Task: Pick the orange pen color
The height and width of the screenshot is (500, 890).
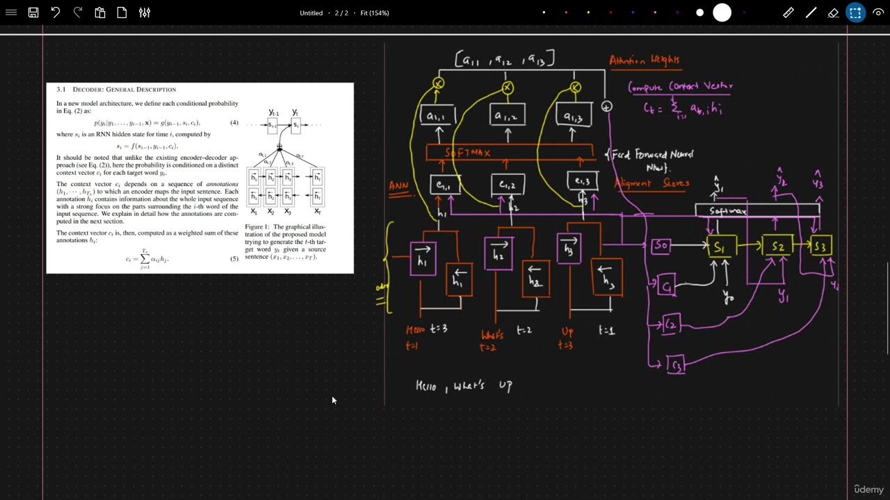Action: click(566, 12)
